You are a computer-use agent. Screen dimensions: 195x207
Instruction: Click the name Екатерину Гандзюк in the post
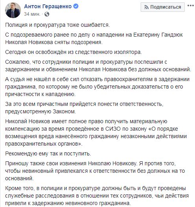[158, 35]
